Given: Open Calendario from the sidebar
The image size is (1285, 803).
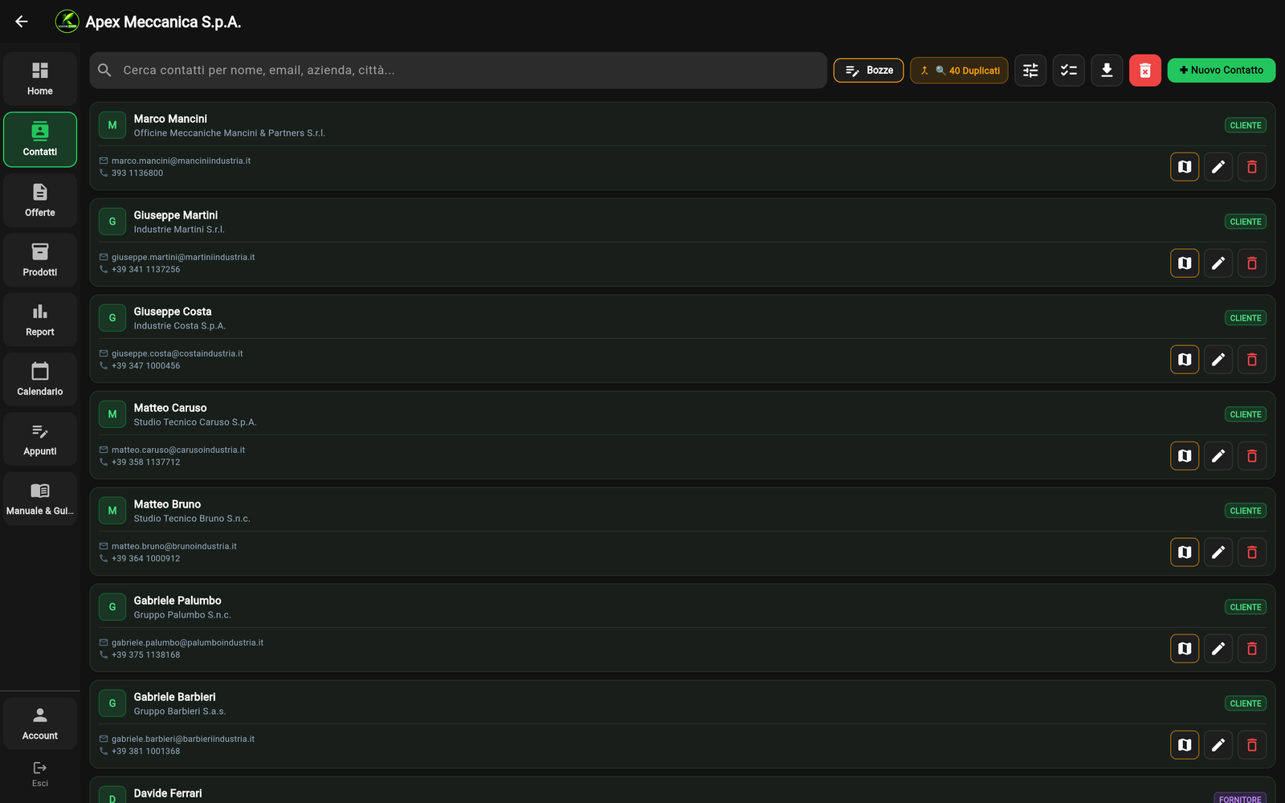Looking at the screenshot, I should (40, 380).
